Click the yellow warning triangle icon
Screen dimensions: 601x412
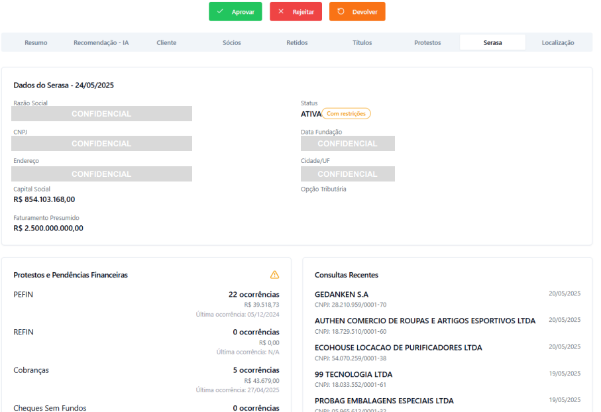coord(274,275)
